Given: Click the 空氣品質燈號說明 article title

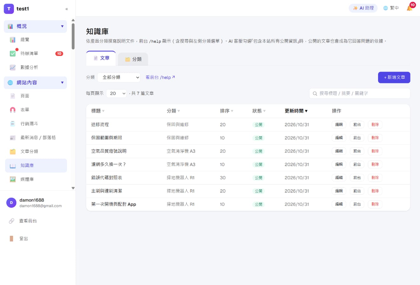Looking at the screenshot, I should click(109, 151).
